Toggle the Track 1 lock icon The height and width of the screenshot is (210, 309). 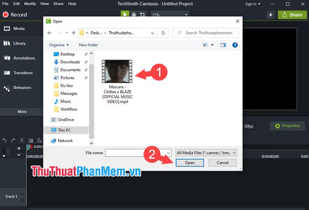coord(22,200)
